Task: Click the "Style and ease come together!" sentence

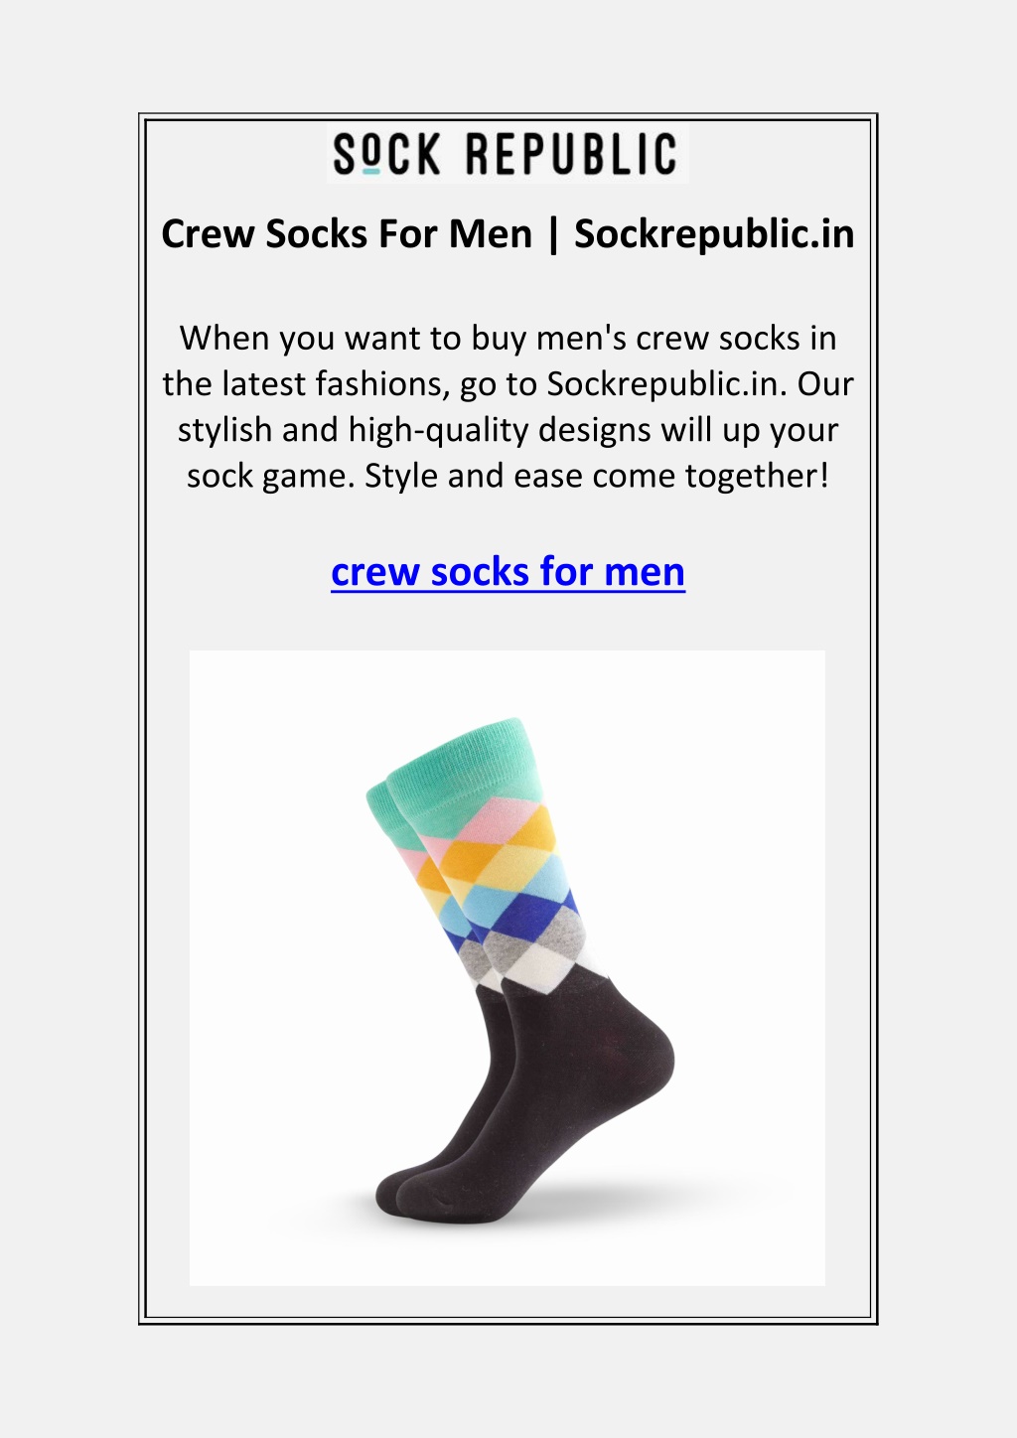Action: [596, 476]
